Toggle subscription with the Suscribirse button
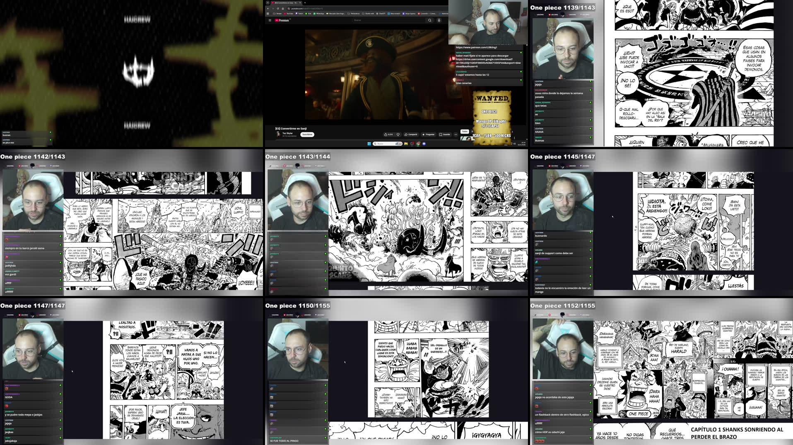The width and height of the screenshot is (793, 445). [307, 135]
